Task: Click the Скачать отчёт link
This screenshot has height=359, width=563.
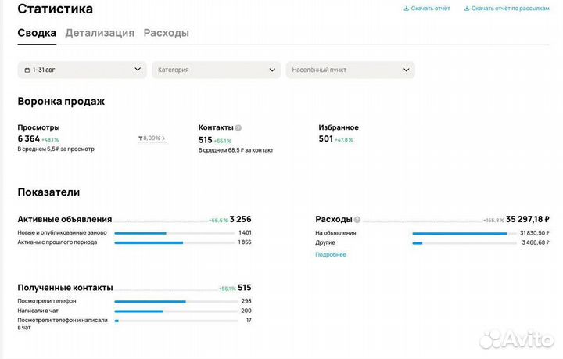Action: coord(430,9)
